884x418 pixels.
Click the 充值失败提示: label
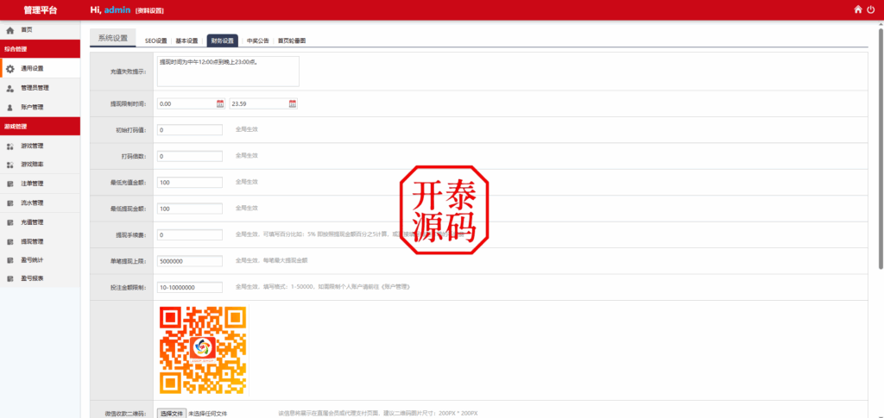pos(128,72)
